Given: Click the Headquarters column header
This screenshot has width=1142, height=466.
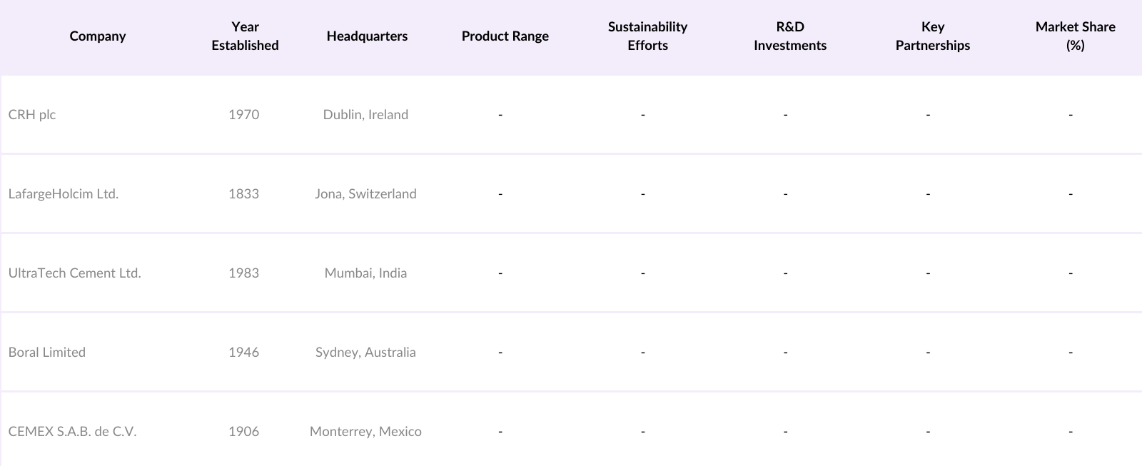Looking at the screenshot, I should click(x=367, y=36).
